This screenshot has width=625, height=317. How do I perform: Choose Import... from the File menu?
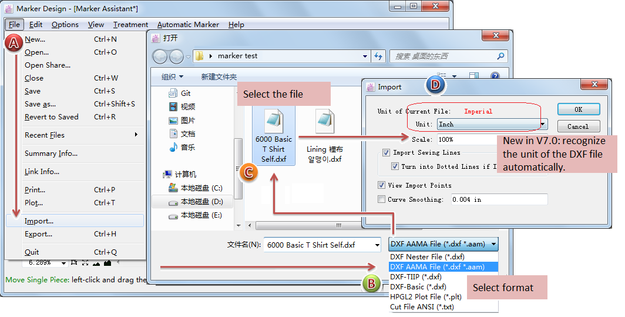39,221
